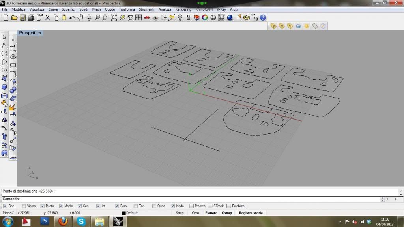Toggle the Punto osnap checkbox
This screenshot has width=404, height=227.
click(43, 206)
